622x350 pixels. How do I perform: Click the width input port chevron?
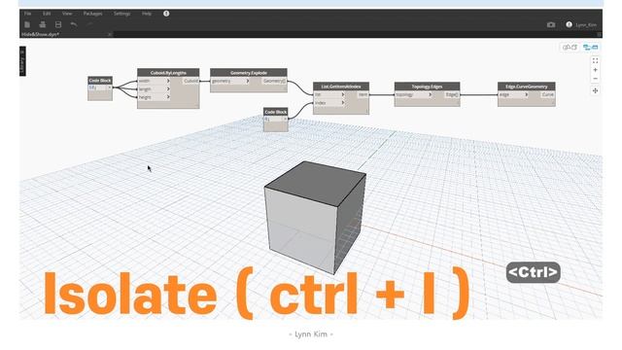click(x=168, y=81)
